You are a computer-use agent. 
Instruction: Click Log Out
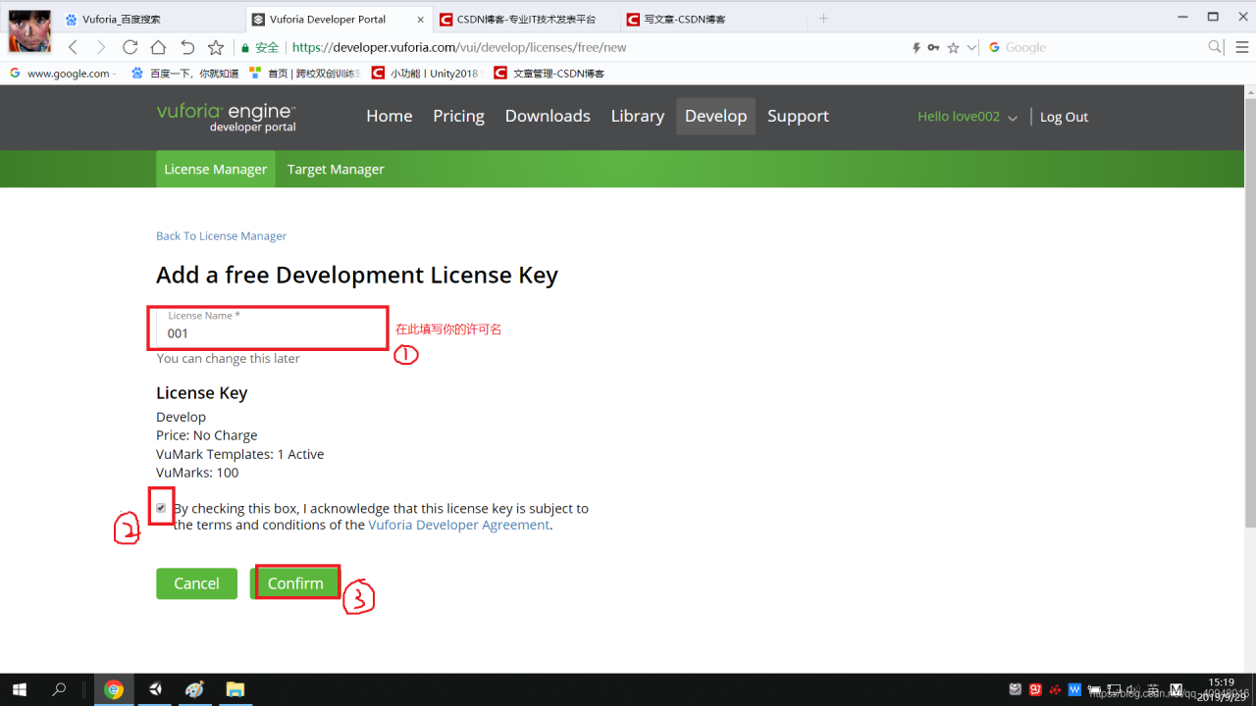[1064, 117]
